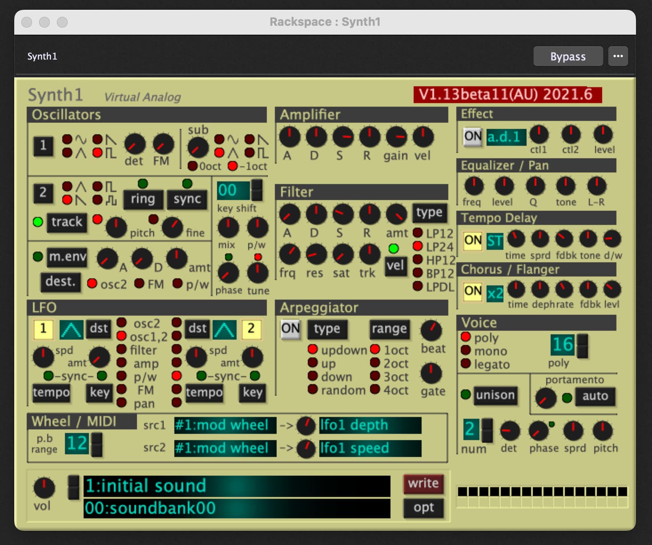Open the 00:soundbank00 bank selector
This screenshot has height=545, width=652.
[237, 508]
